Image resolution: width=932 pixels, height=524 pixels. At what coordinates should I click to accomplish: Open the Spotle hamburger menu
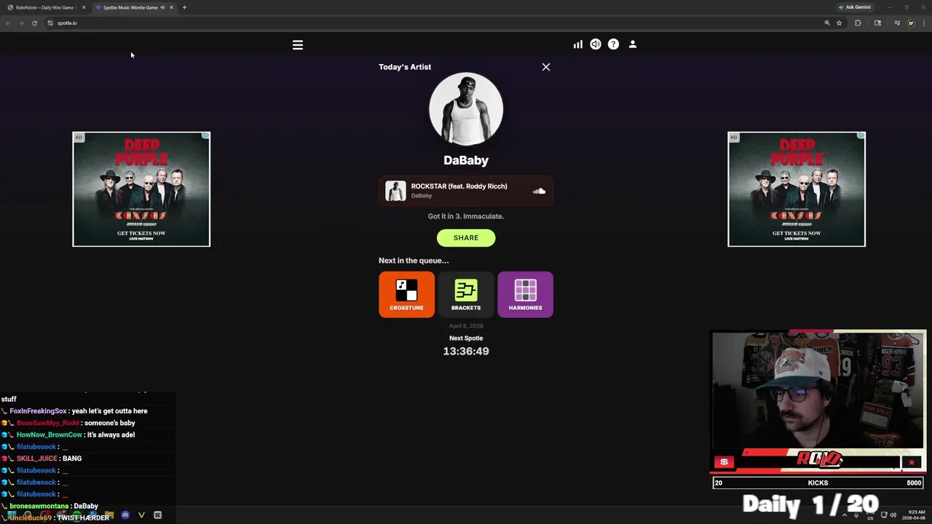297,44
